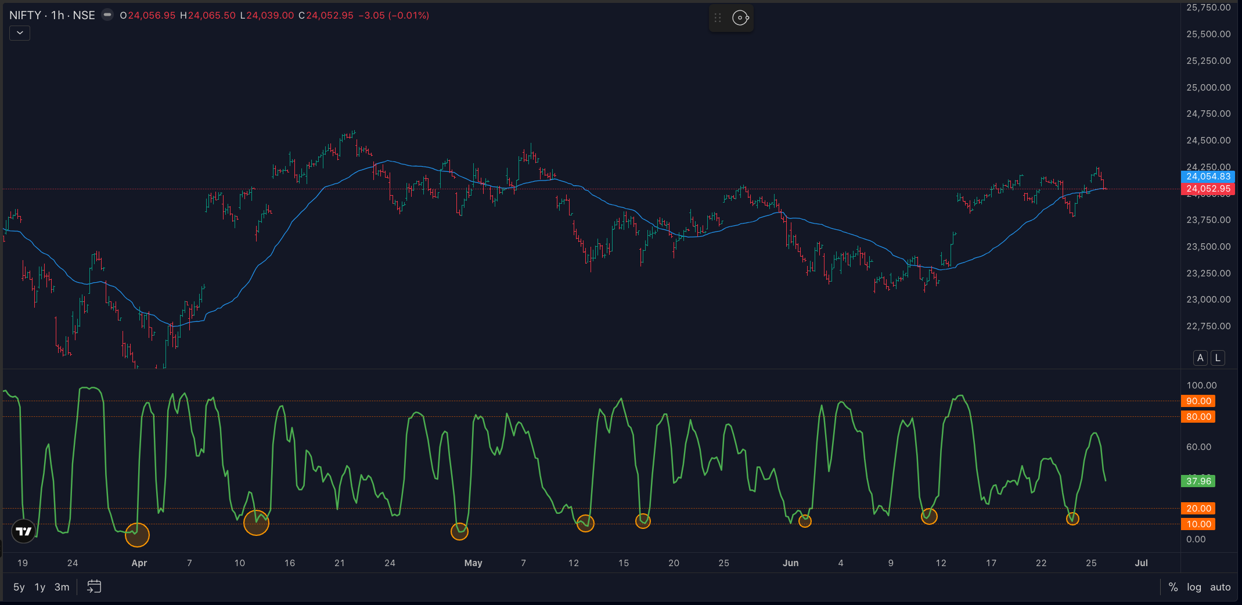Click the NIFTY · 1h · NSE symbol title

coord(52,15)
